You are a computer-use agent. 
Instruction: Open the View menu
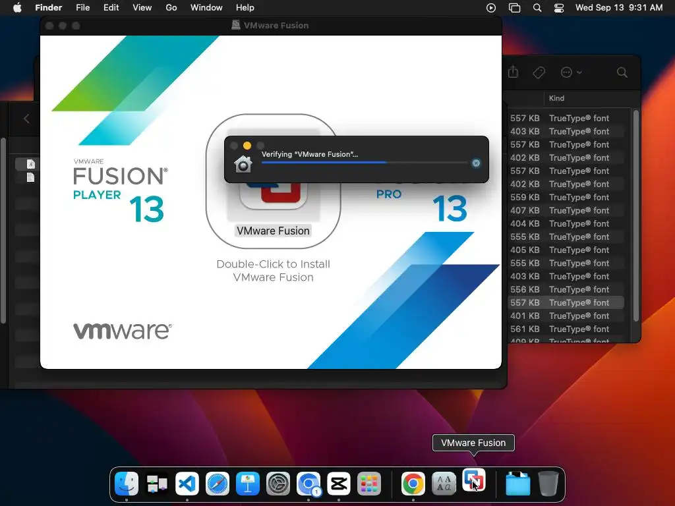click(142, 8)
